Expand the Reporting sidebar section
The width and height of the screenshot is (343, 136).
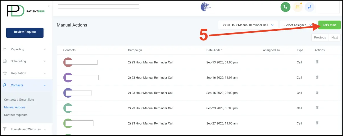click(x=24, y=49)
